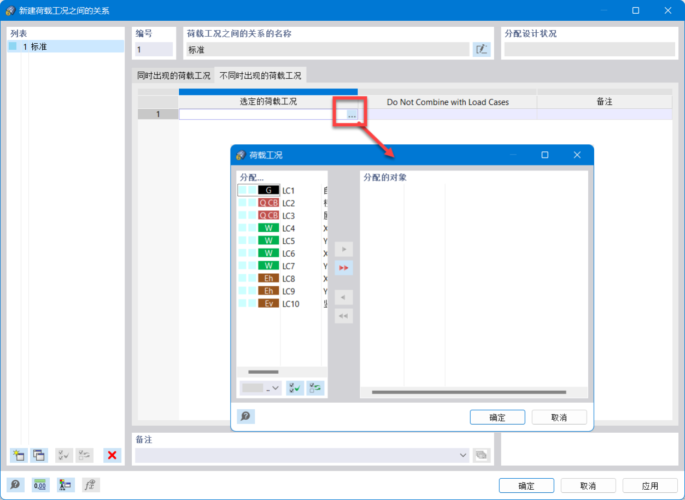Click the comment library icon beside 备注 dropdown

(x=481, y=455)
